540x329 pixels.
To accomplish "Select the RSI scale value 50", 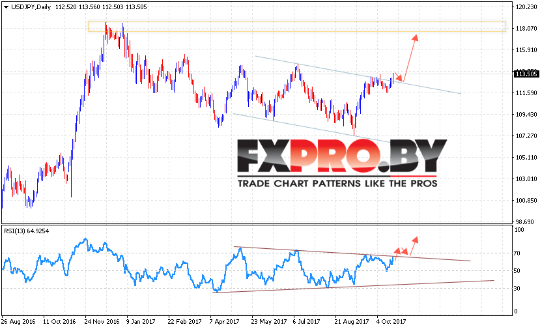I will click(517, 271).
